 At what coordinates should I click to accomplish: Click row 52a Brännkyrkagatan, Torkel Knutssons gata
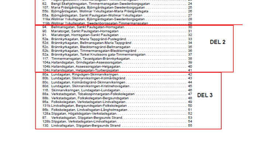pos(117,54)
